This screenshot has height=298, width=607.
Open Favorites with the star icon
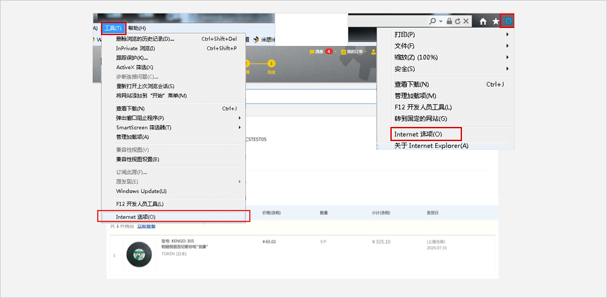(496, 22)
